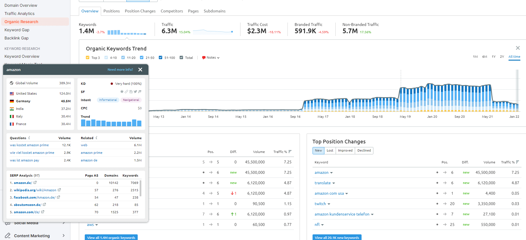Open the 'was kostet amazon prime' question link

coord(29,145)
